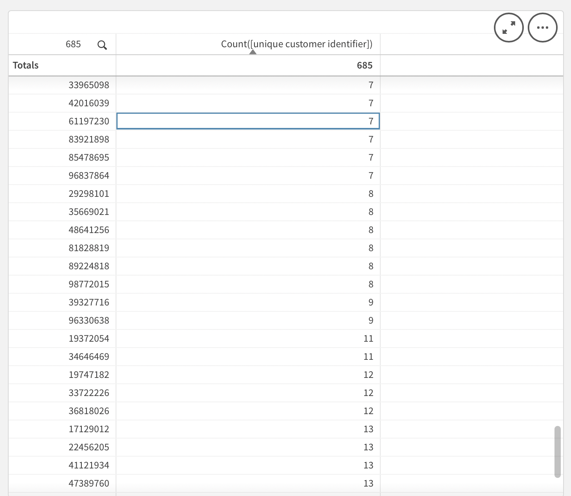Select customer ID 36818026
Viewport: 571px width, 496px height.
(x=89, y=411)
